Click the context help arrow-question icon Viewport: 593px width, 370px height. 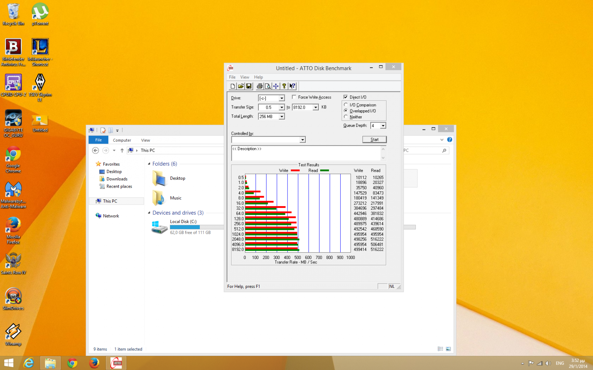(x=292, y=86)
